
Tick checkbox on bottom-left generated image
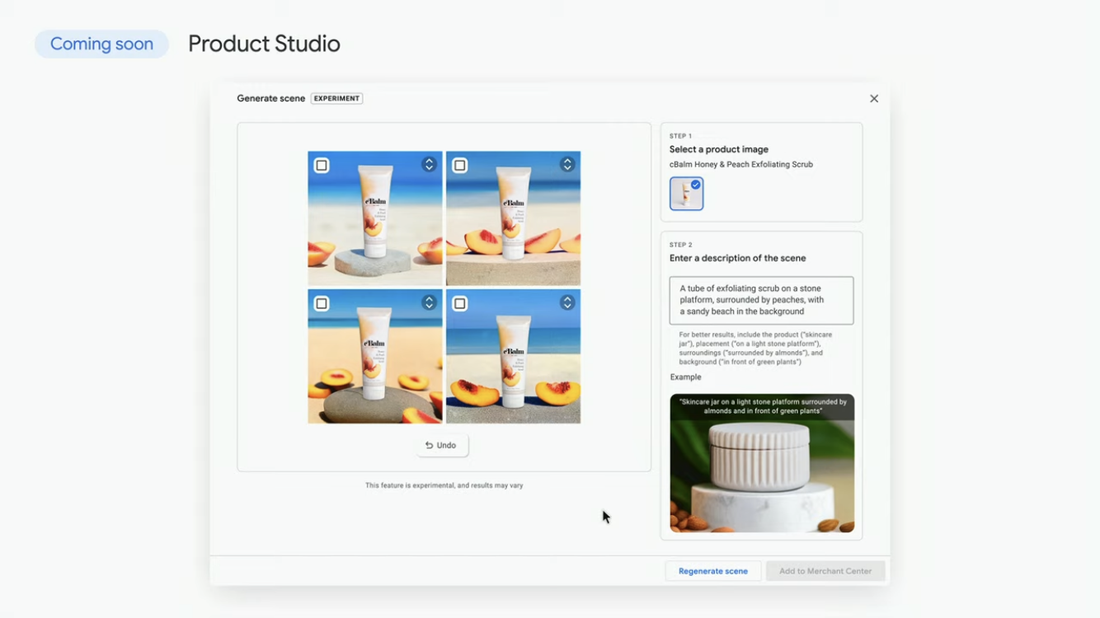pyautogui.click(x=322, y=304)
